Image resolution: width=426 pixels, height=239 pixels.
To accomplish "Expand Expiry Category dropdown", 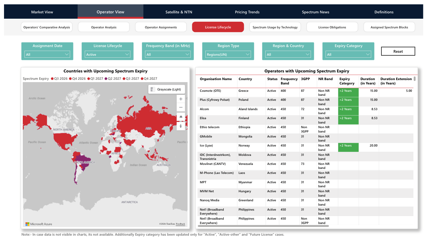I will coord(348,54).
